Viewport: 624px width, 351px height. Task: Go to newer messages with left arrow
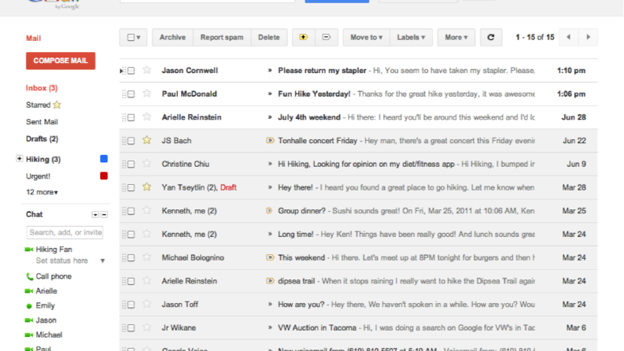point(568,38)
